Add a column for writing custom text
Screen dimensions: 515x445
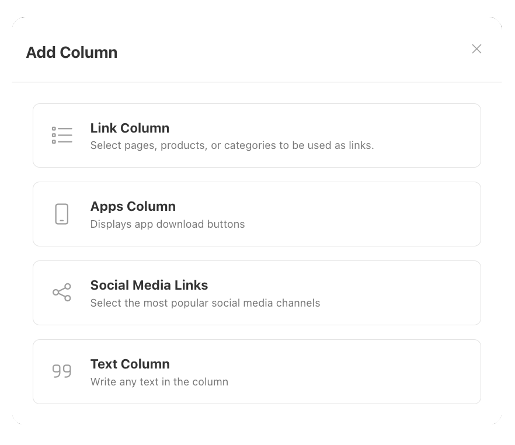tap(257, 372)
